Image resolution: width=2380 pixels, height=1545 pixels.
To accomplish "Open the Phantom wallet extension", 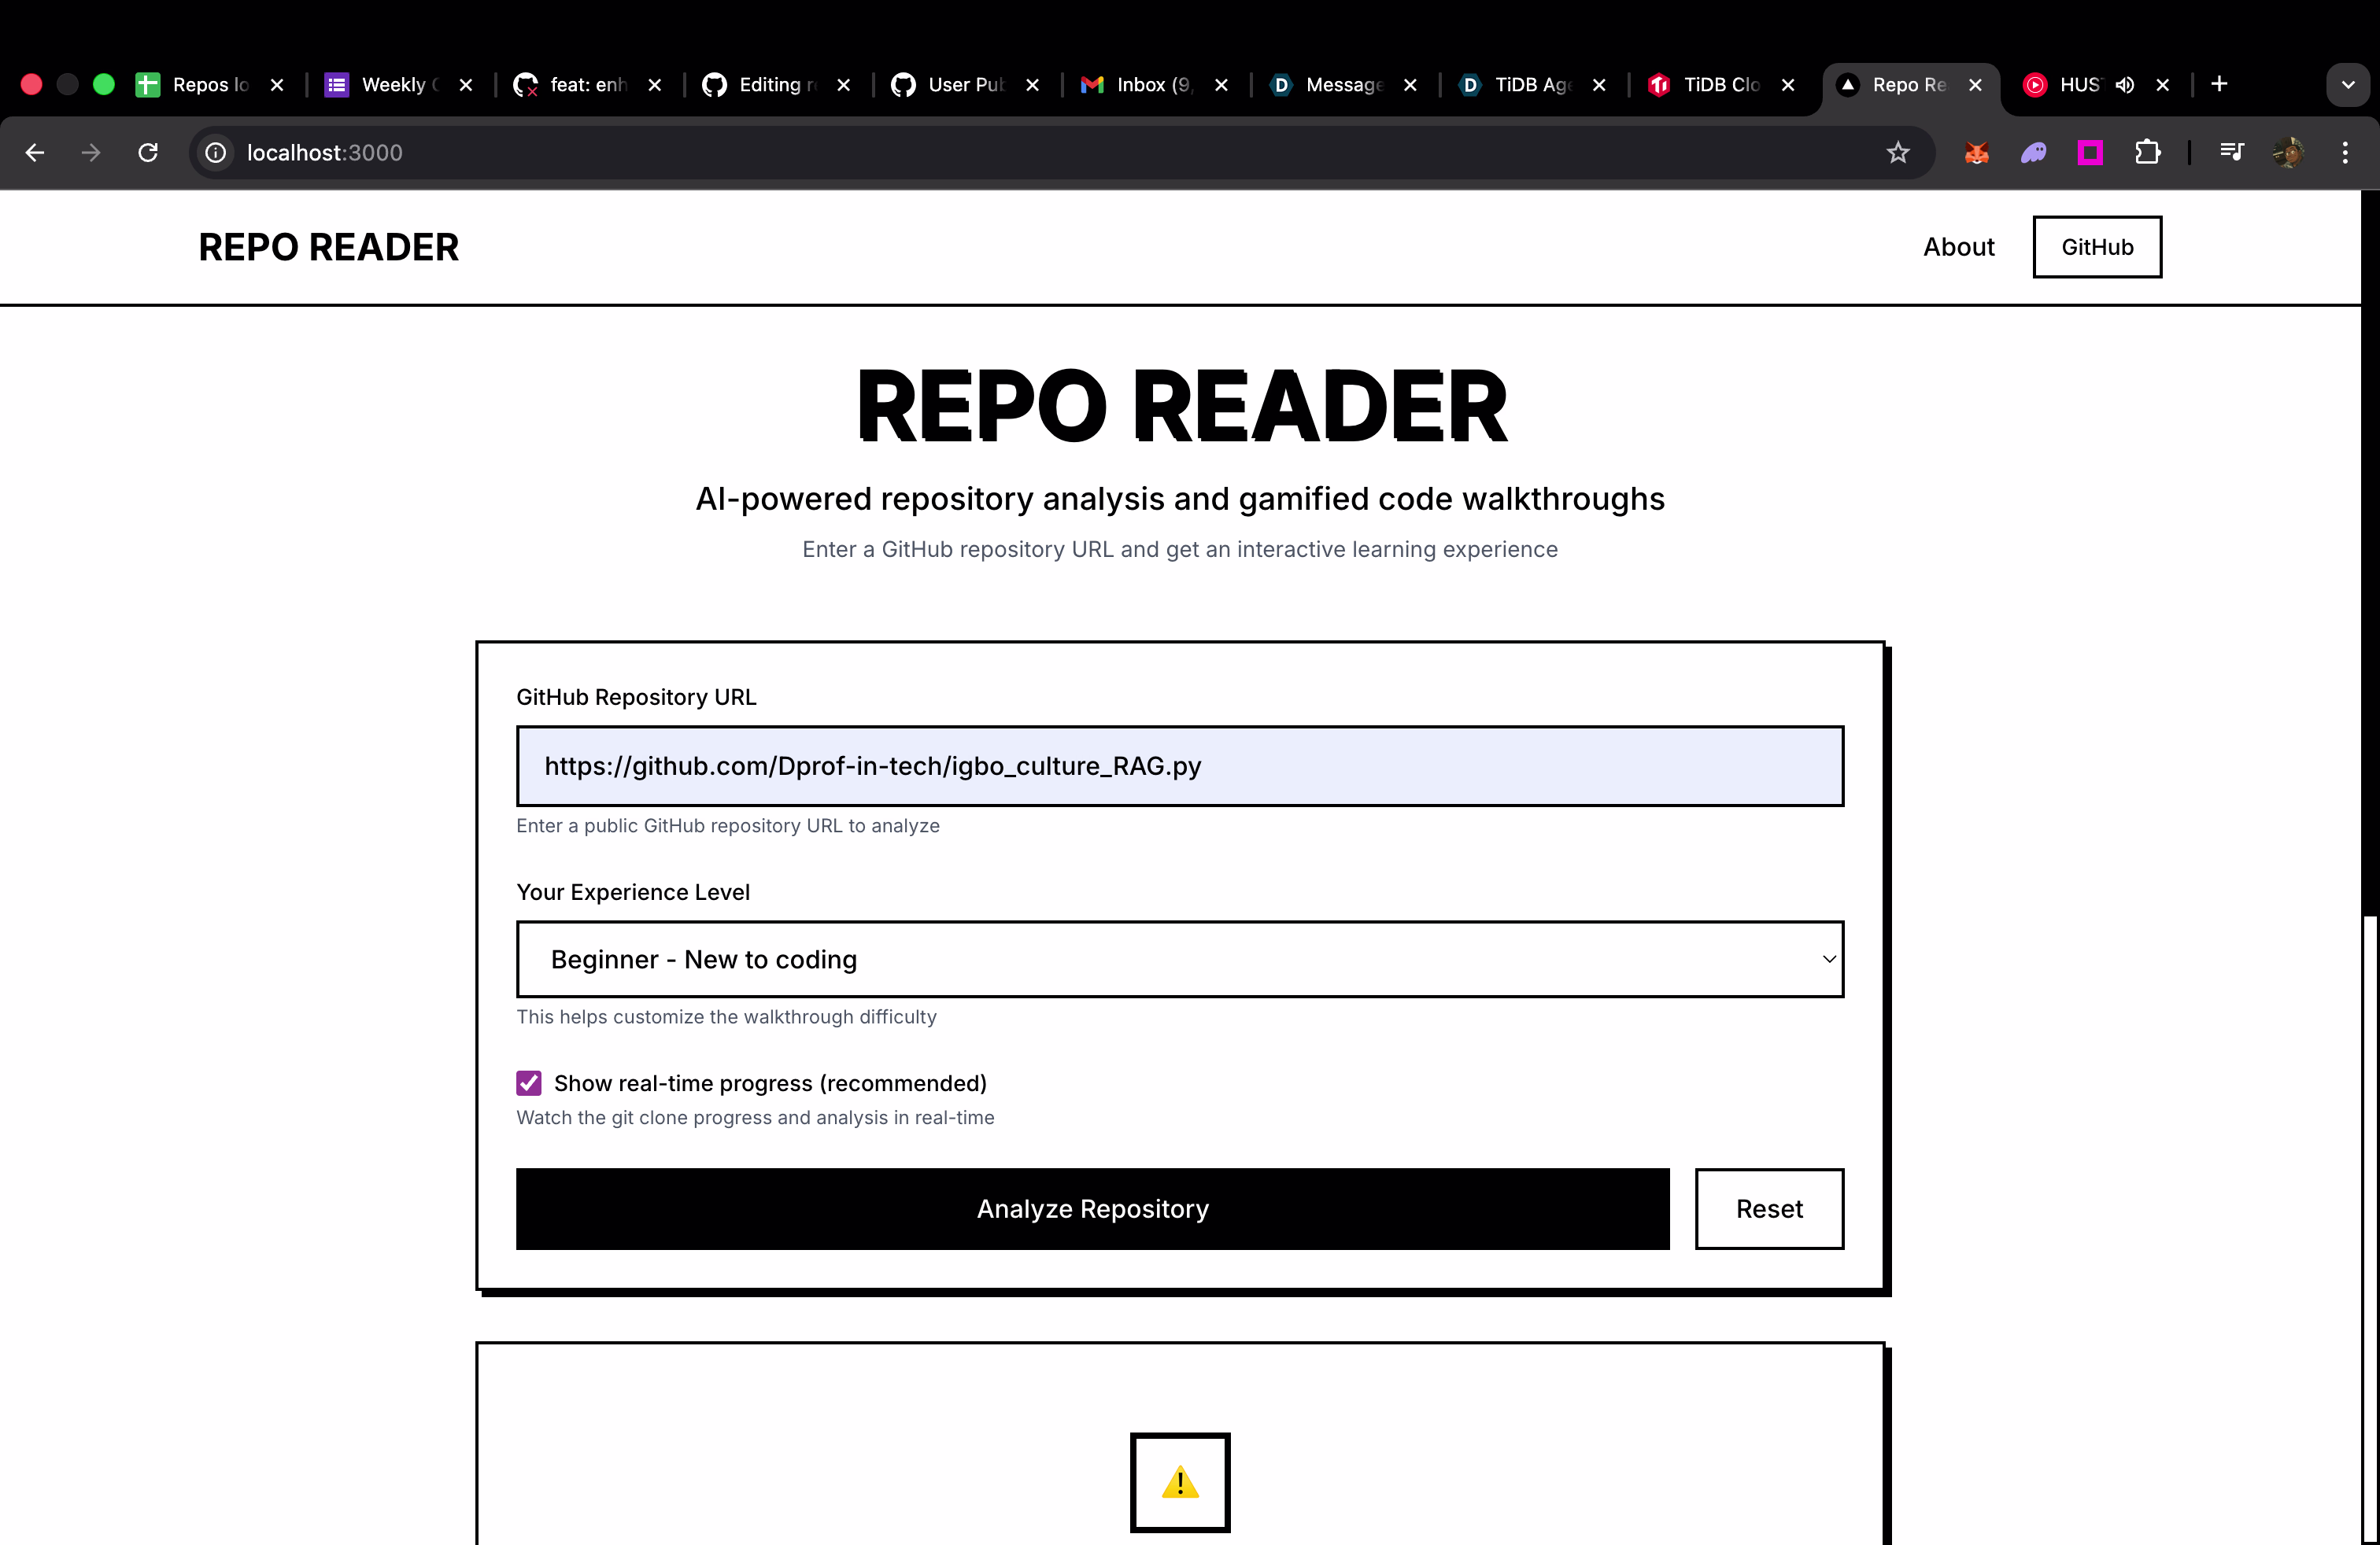I will 2034,152.
